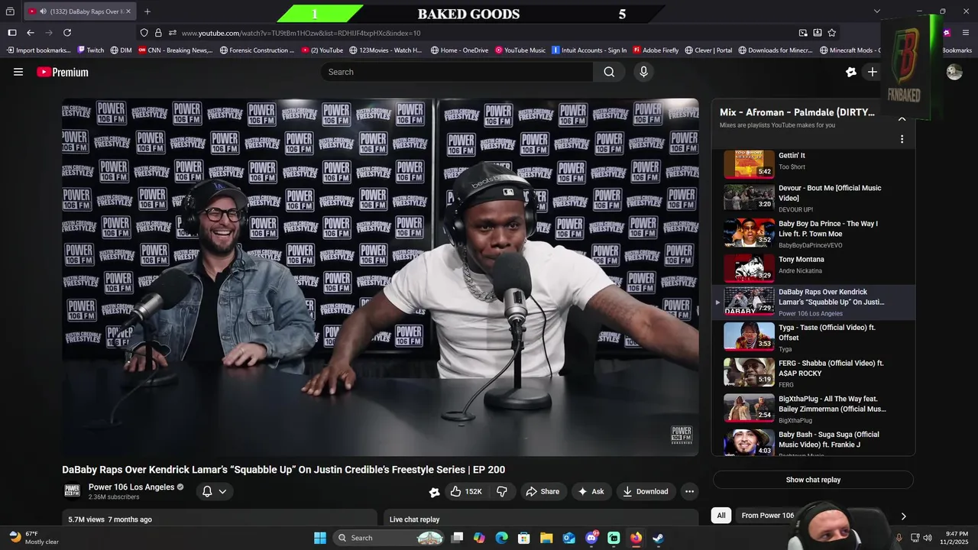
Task: Bookmark this page with the star icon
Action: point(832,33)
